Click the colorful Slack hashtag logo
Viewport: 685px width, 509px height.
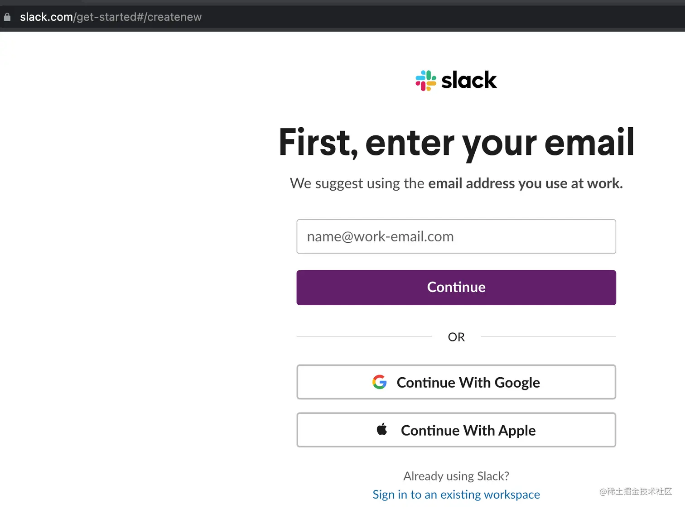426,81
